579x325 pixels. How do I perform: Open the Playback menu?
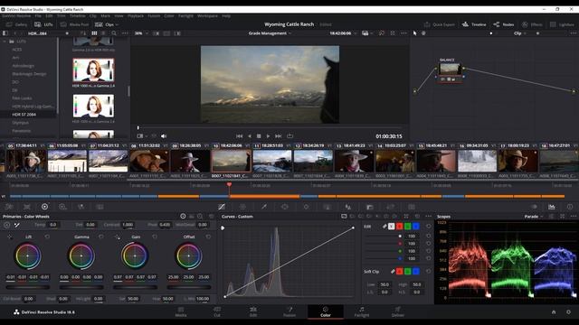point(136,16)
